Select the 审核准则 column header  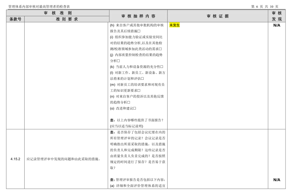click(x=58, y=13)
